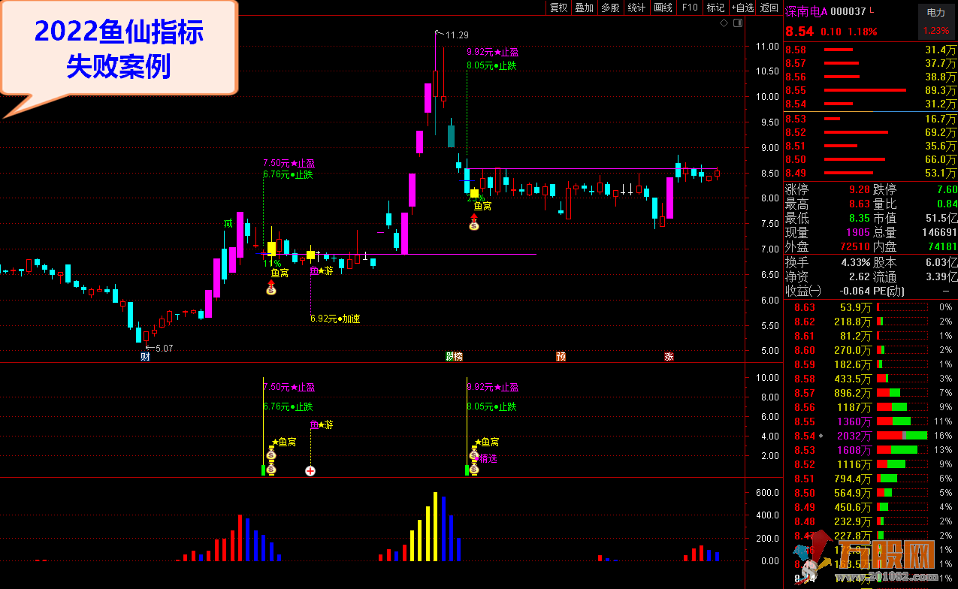Click the bottom money bag below 7.50元 in indicator panel

click(271, 469)
